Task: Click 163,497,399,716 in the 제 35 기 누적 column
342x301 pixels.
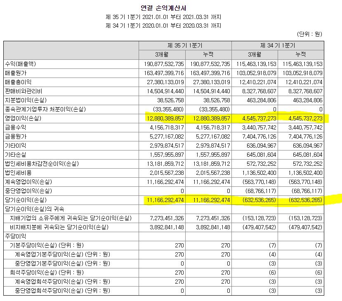Action: pyautogui.click(x=210, y=73)
